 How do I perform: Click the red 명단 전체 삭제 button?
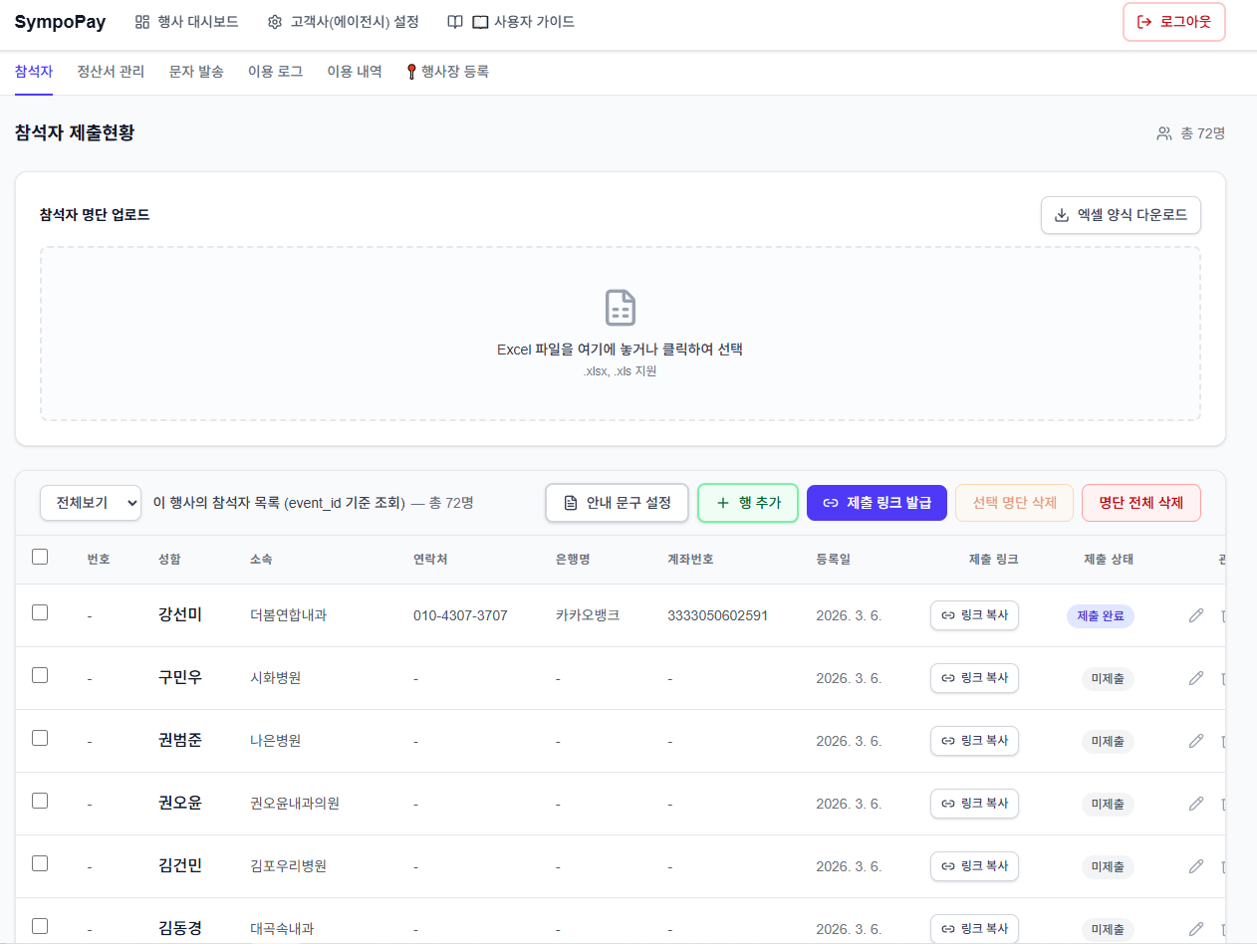[x=1140, y=503]
